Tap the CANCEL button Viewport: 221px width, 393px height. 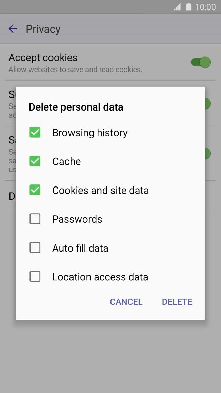(126, 302)
